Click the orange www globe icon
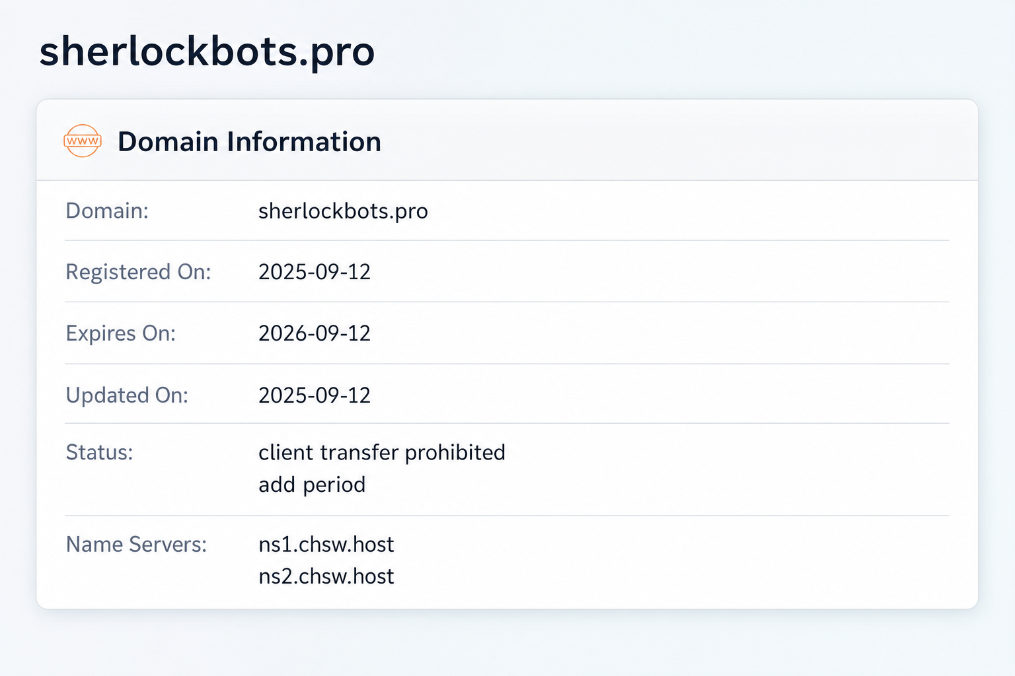1015x676 pixels. pos(83,141)
